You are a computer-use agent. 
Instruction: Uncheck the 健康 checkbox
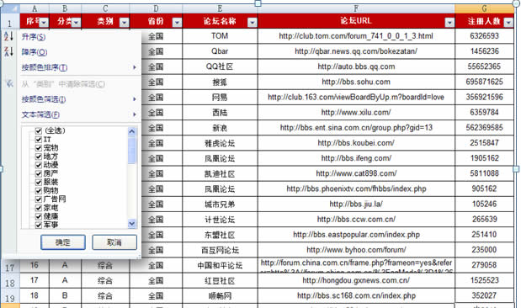pos(38,216)
